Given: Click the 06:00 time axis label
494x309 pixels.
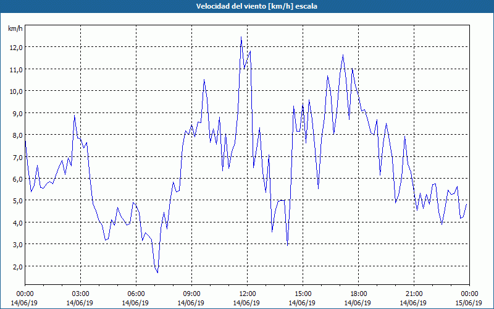Looking at the screenshot, I should pyautogui.click(x=136, y=294).
